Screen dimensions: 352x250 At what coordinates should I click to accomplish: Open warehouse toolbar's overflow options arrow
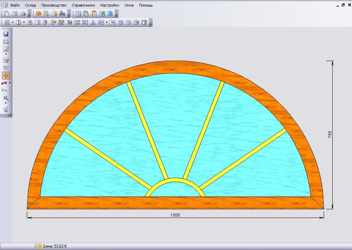(x=69, y=15)
